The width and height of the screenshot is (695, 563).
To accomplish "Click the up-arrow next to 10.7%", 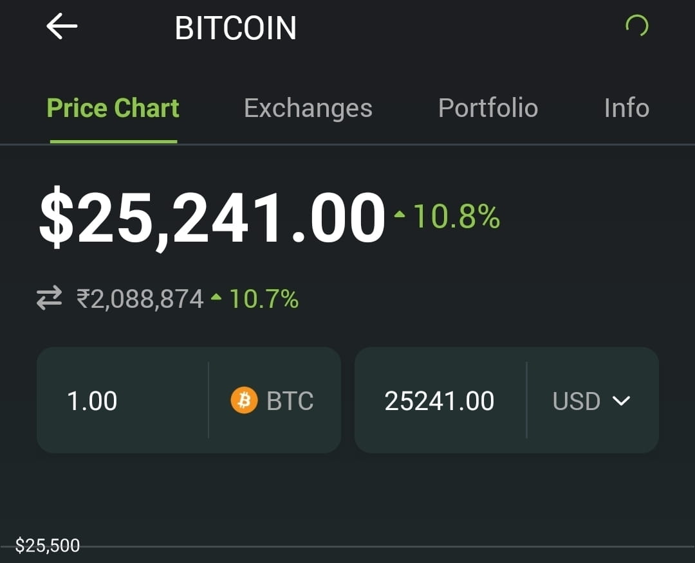I will [x=215, y=296].
